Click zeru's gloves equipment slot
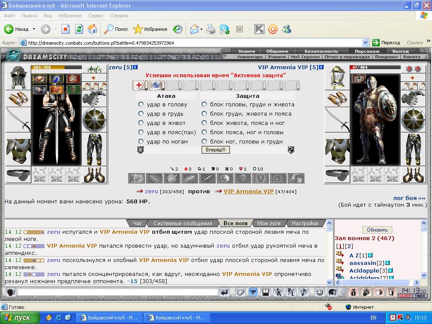 pos(94,99)
